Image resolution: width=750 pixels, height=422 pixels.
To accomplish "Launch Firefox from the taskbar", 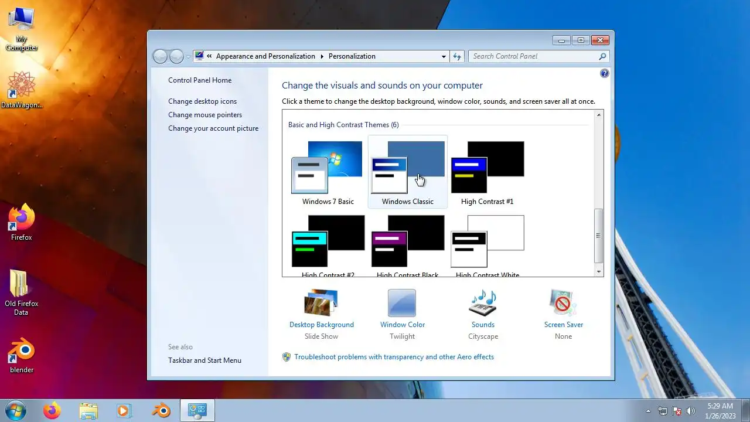I will (52, 411).
